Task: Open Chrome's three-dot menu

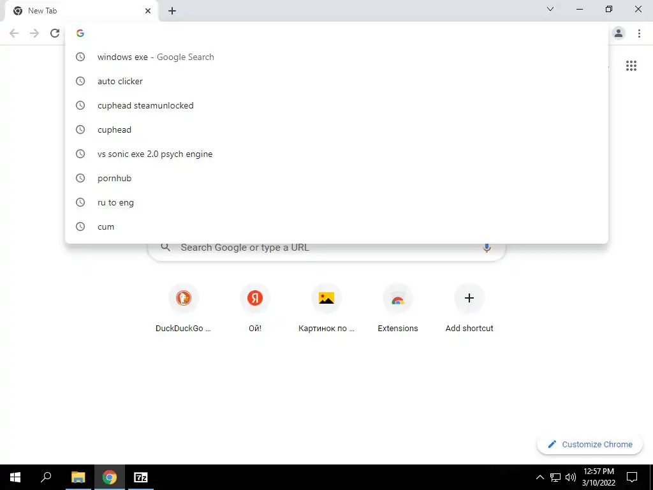Action: point(639,33)
